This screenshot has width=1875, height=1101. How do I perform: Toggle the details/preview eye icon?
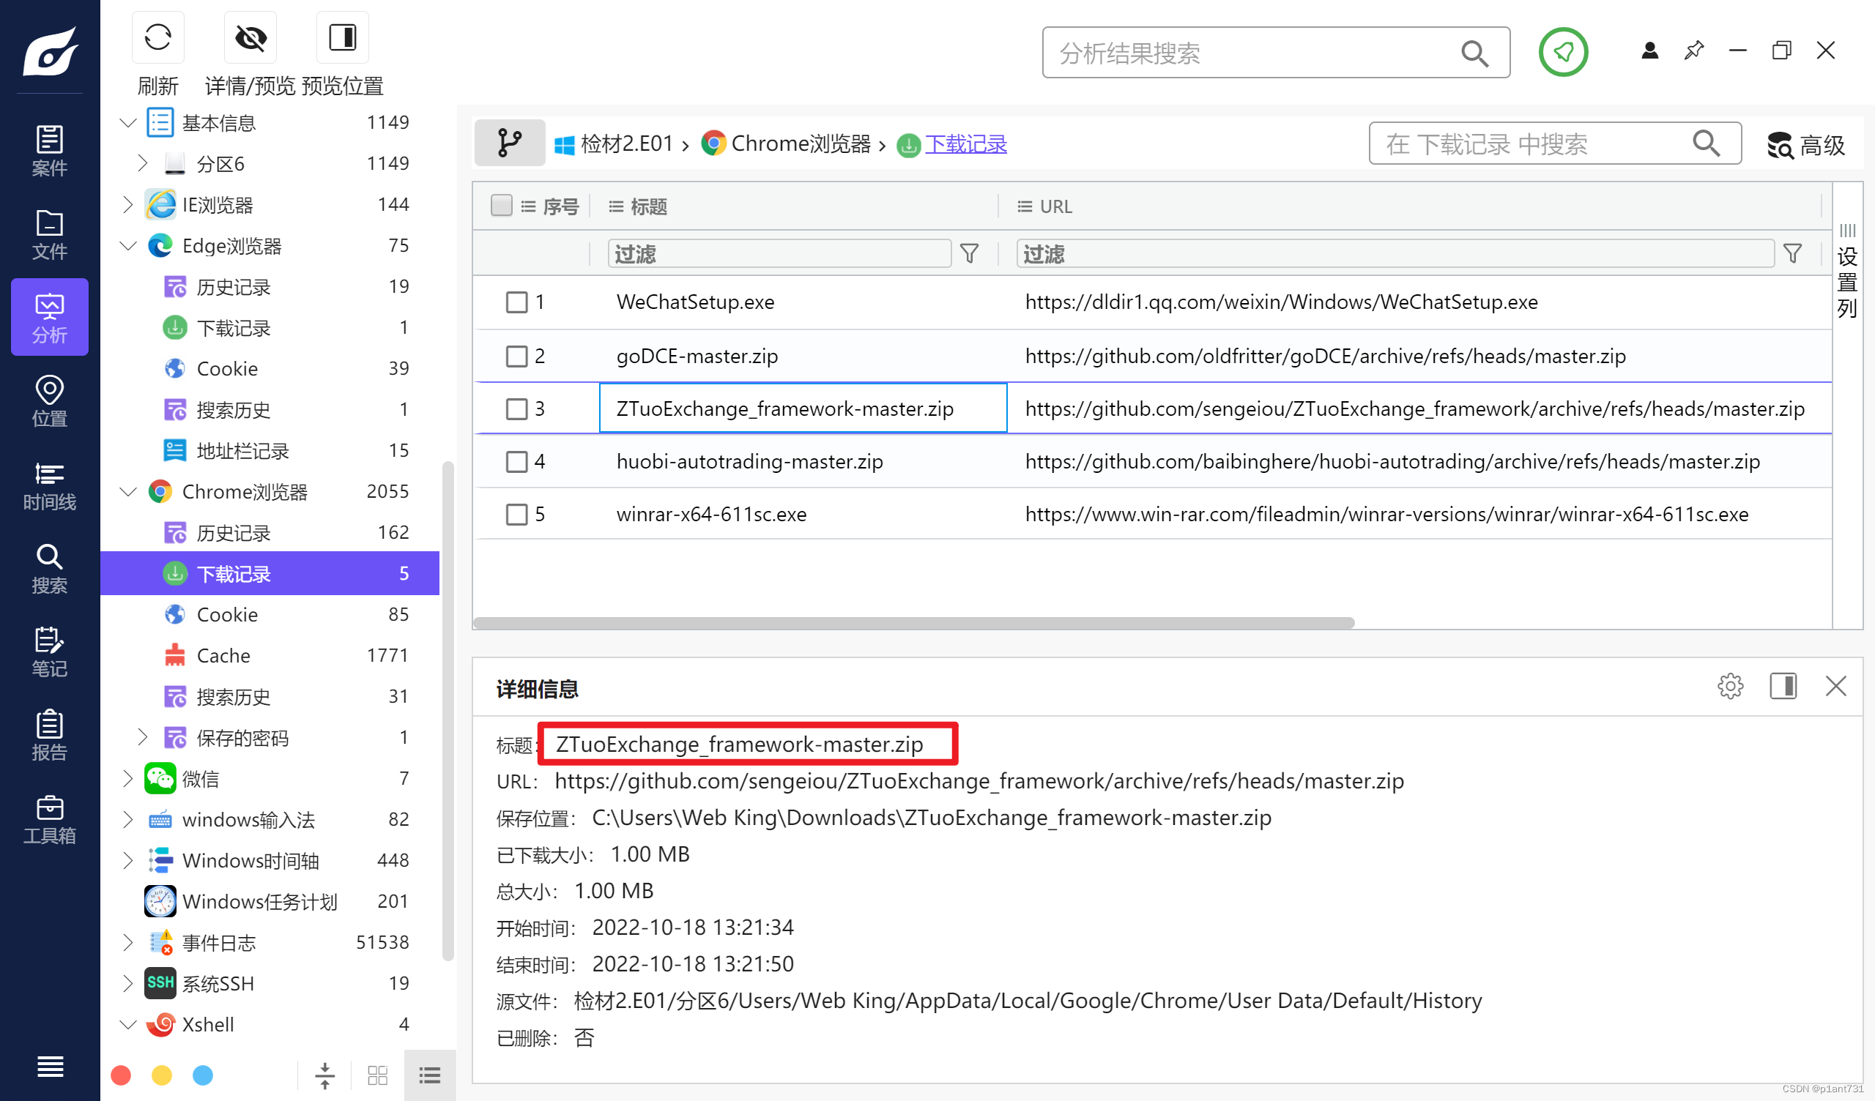click(250, 37)
